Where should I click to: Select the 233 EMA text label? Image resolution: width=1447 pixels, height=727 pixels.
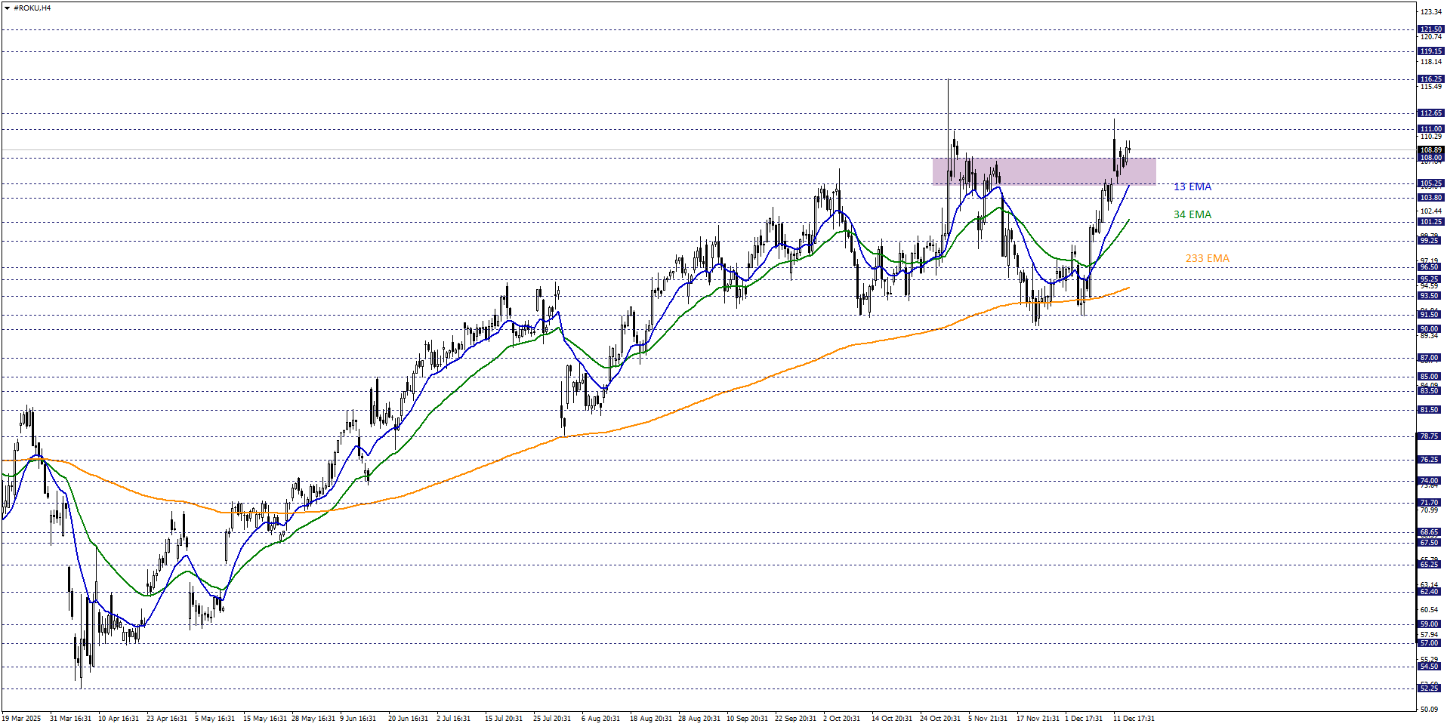tap(1207, 259)
